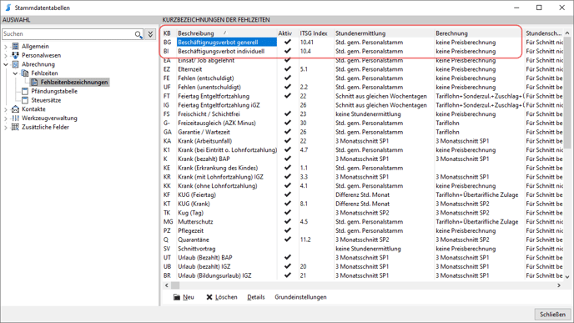Click the search magnifier icon

click(138, 34)
